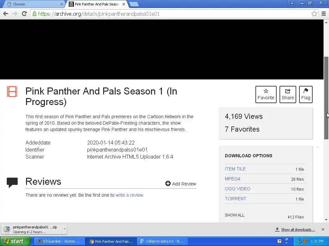
Task: Open the Windows Start menu
Action: coord(15,241)
